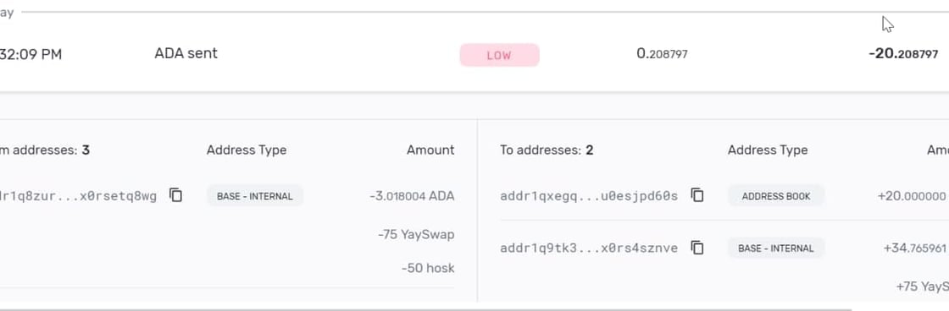Click the From addresses: 3 header

45,150
